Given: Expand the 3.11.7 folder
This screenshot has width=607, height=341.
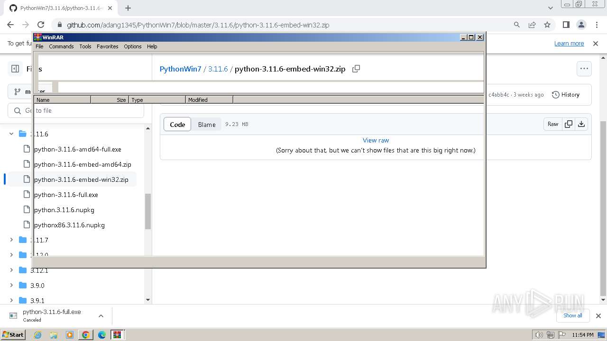Looking at the screenshot, I should pyautogui.click(x=11, y=240).
